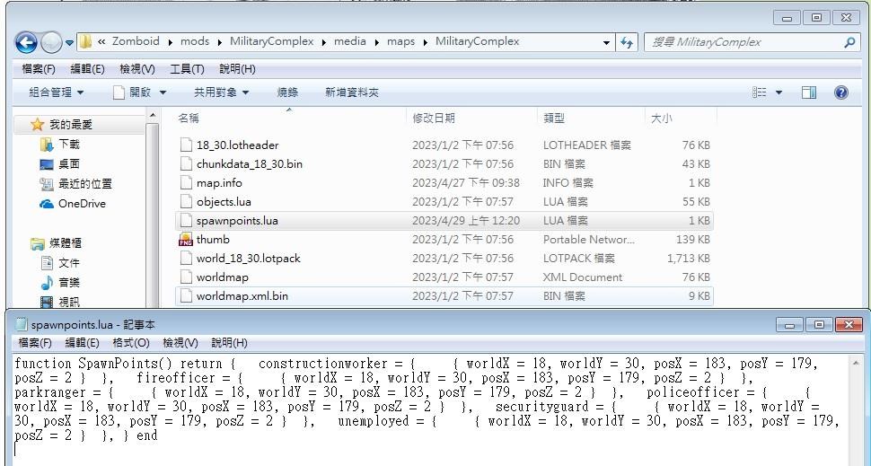Click Notepad's scroll up arrow

[x=857, y=364]
